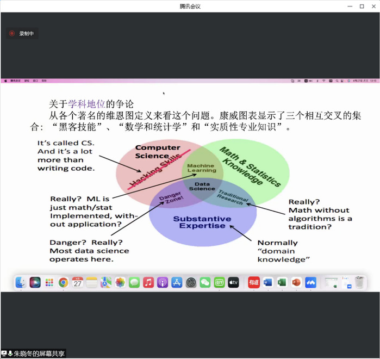Image resolution: width=380 pixels, height=359 pixels.
Task: Click the 录制中 recording indicator
Action: coord(22,34)
